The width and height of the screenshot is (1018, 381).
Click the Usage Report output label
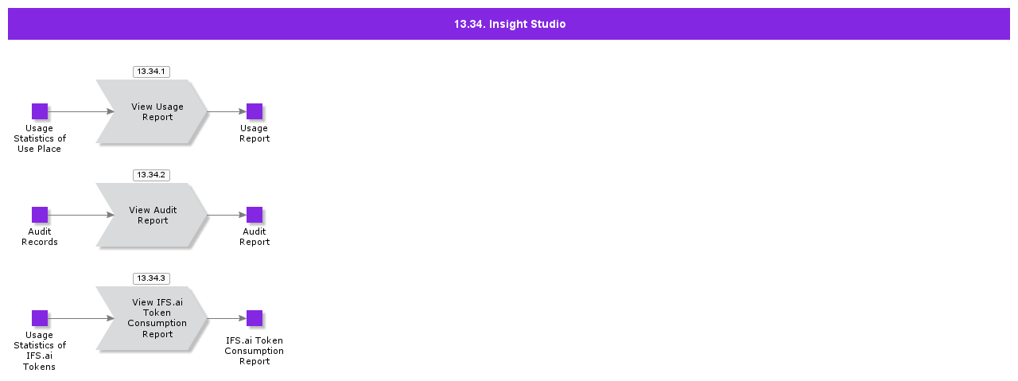point(254,134)
